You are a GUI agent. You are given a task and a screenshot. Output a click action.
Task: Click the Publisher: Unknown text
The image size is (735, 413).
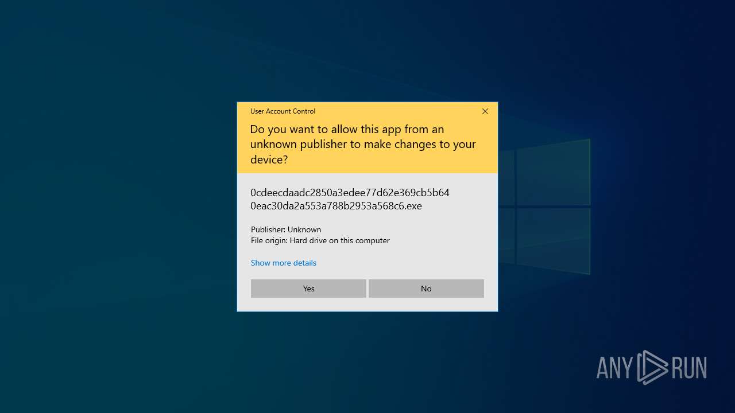tap(286, 229)
